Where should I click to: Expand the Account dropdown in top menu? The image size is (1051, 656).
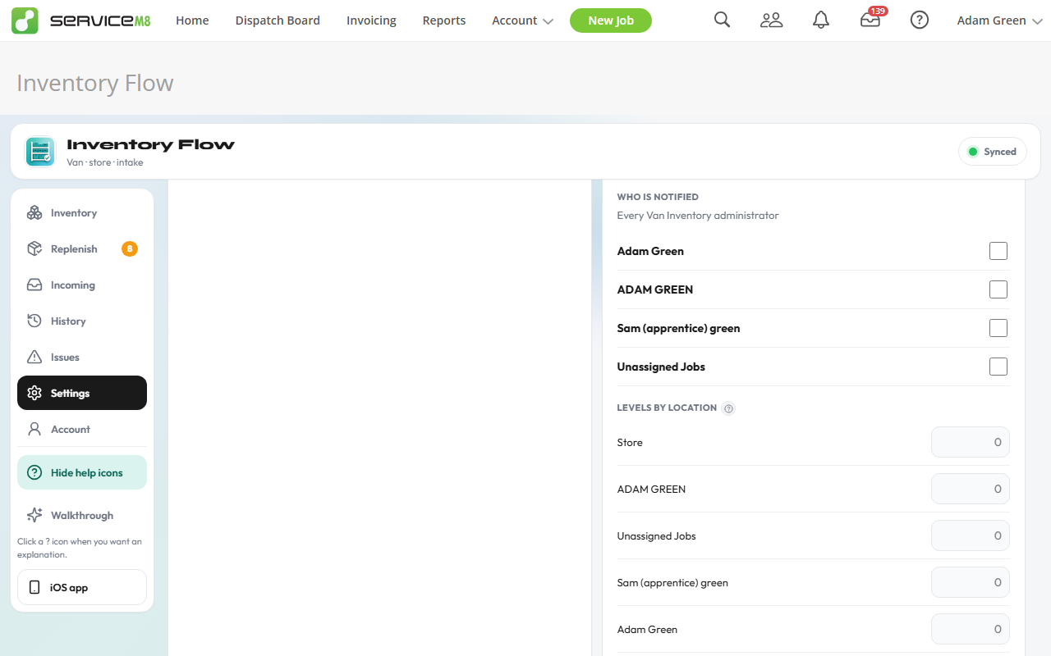tap(522, 20)
